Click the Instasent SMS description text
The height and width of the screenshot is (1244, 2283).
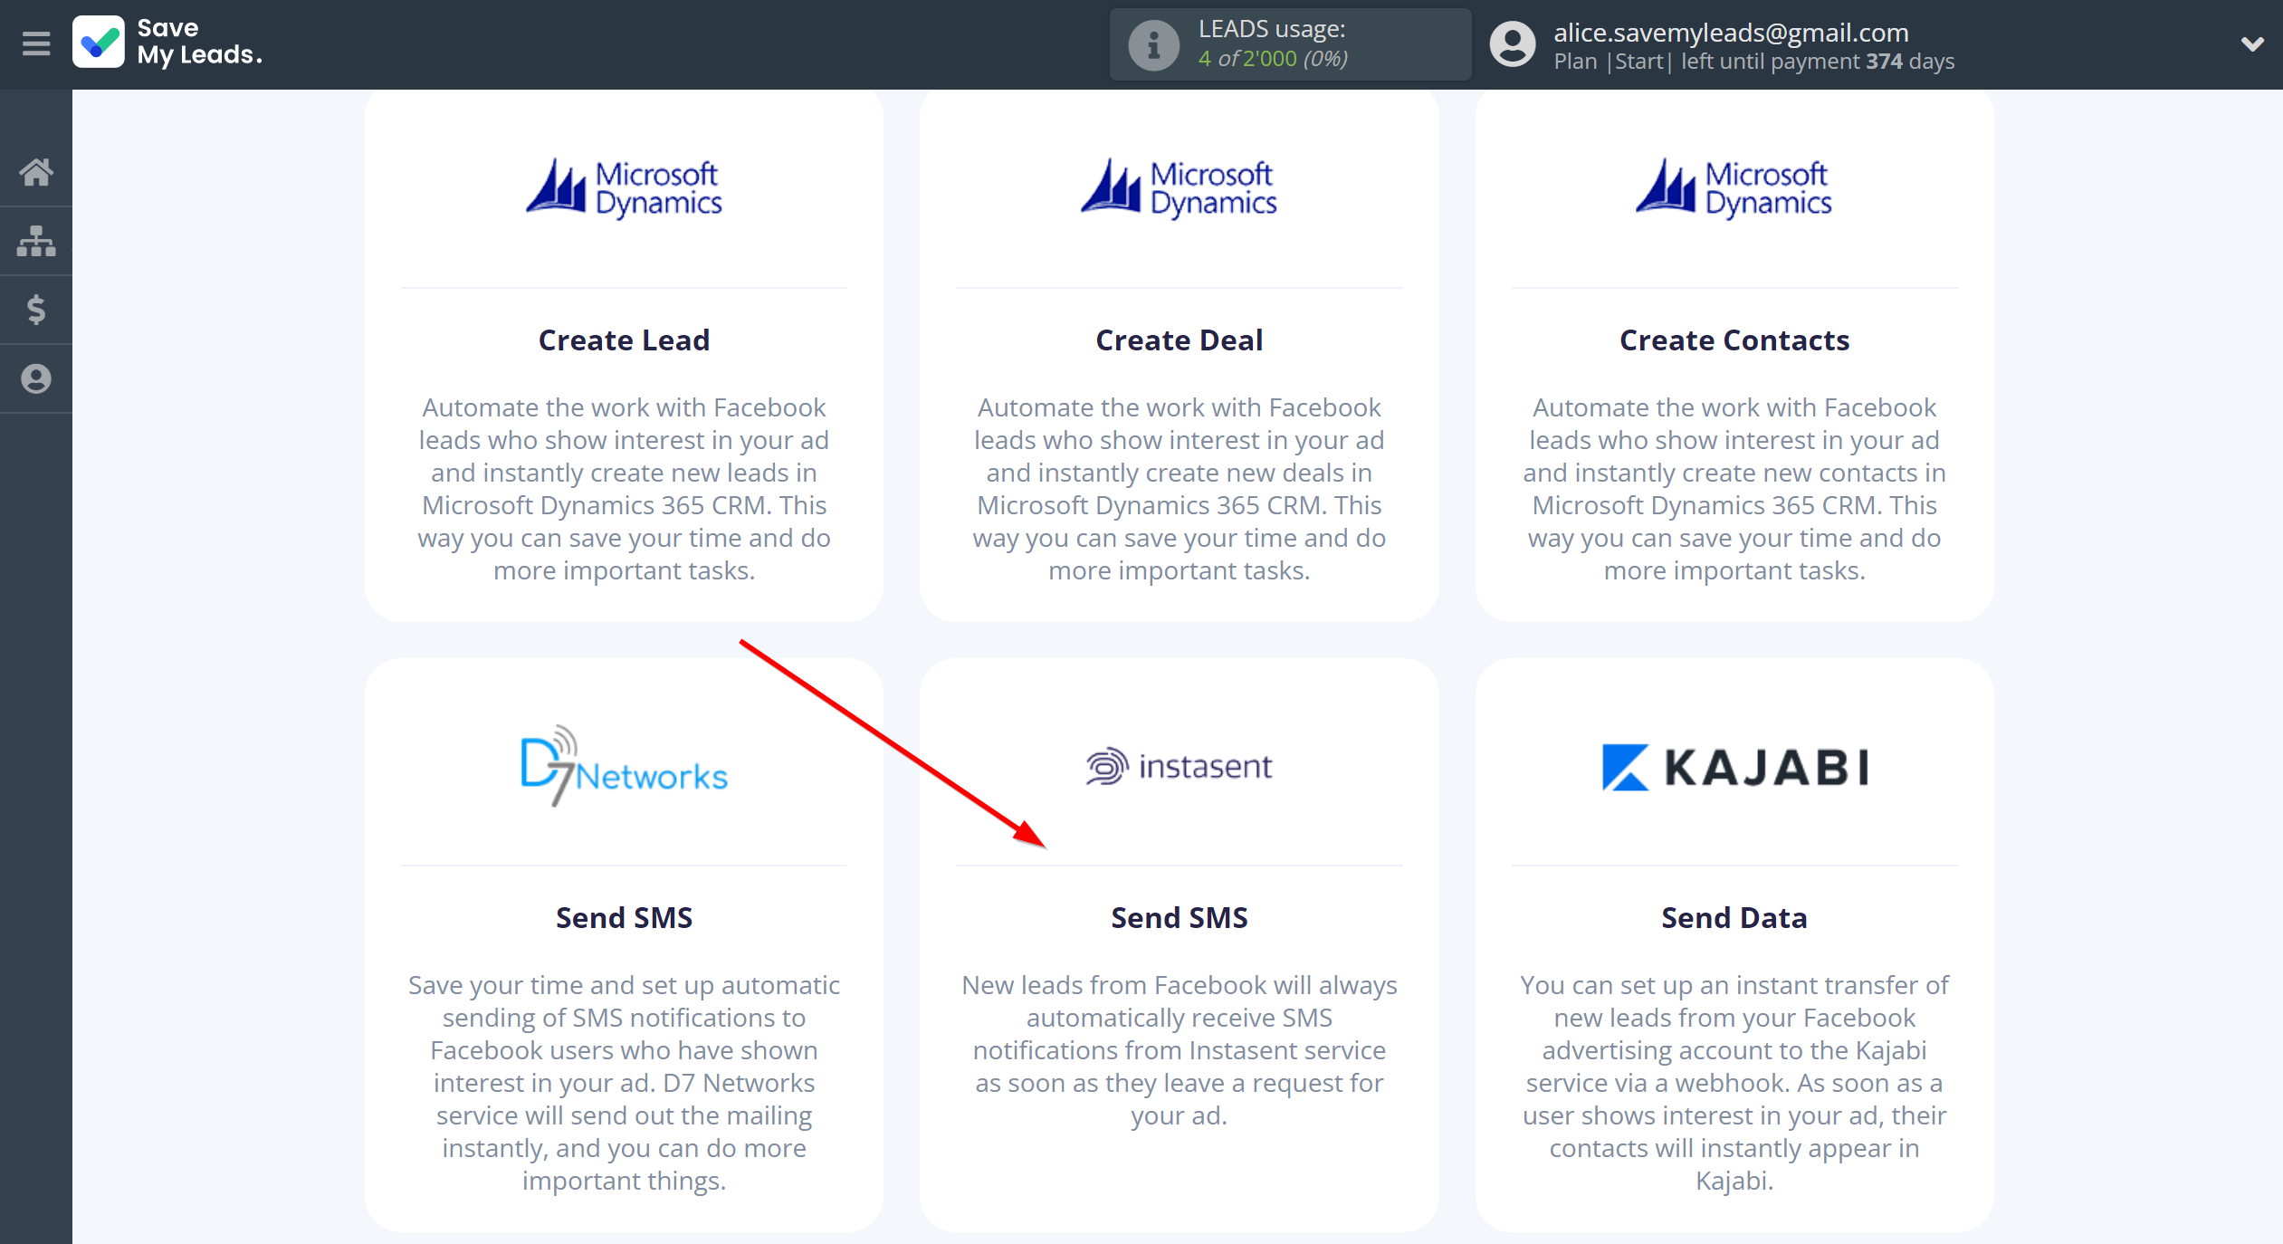pyautogui.click(x=1179, y=1050)
